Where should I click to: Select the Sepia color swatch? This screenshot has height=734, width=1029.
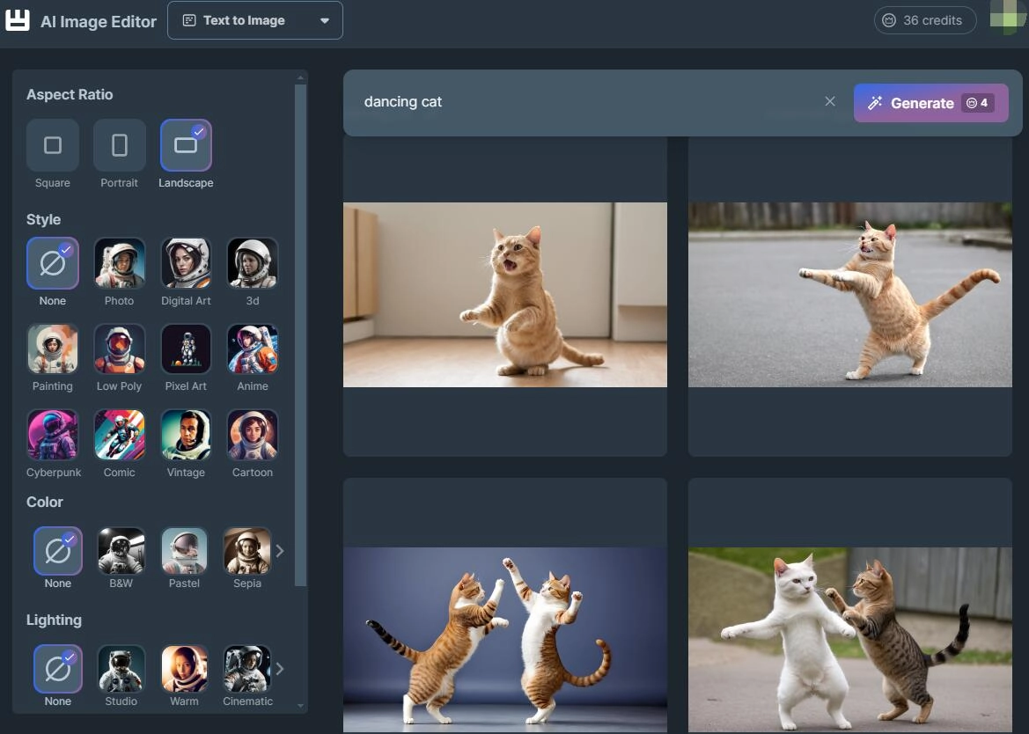[247, 551]
